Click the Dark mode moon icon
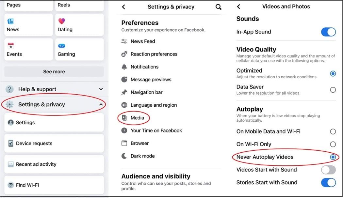 [x=124, y=156]
